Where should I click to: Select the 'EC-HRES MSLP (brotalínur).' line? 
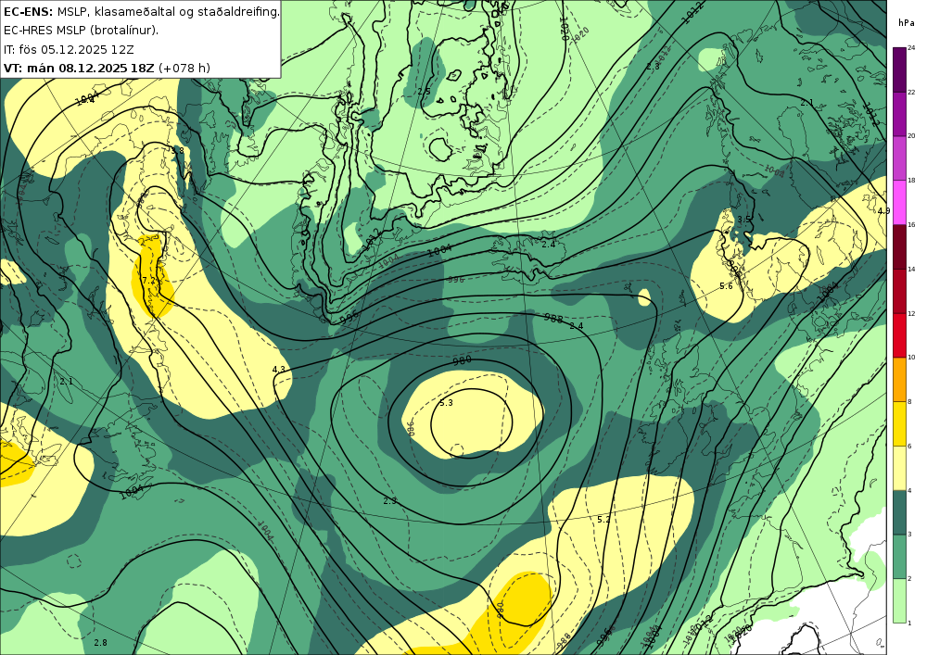81,31
